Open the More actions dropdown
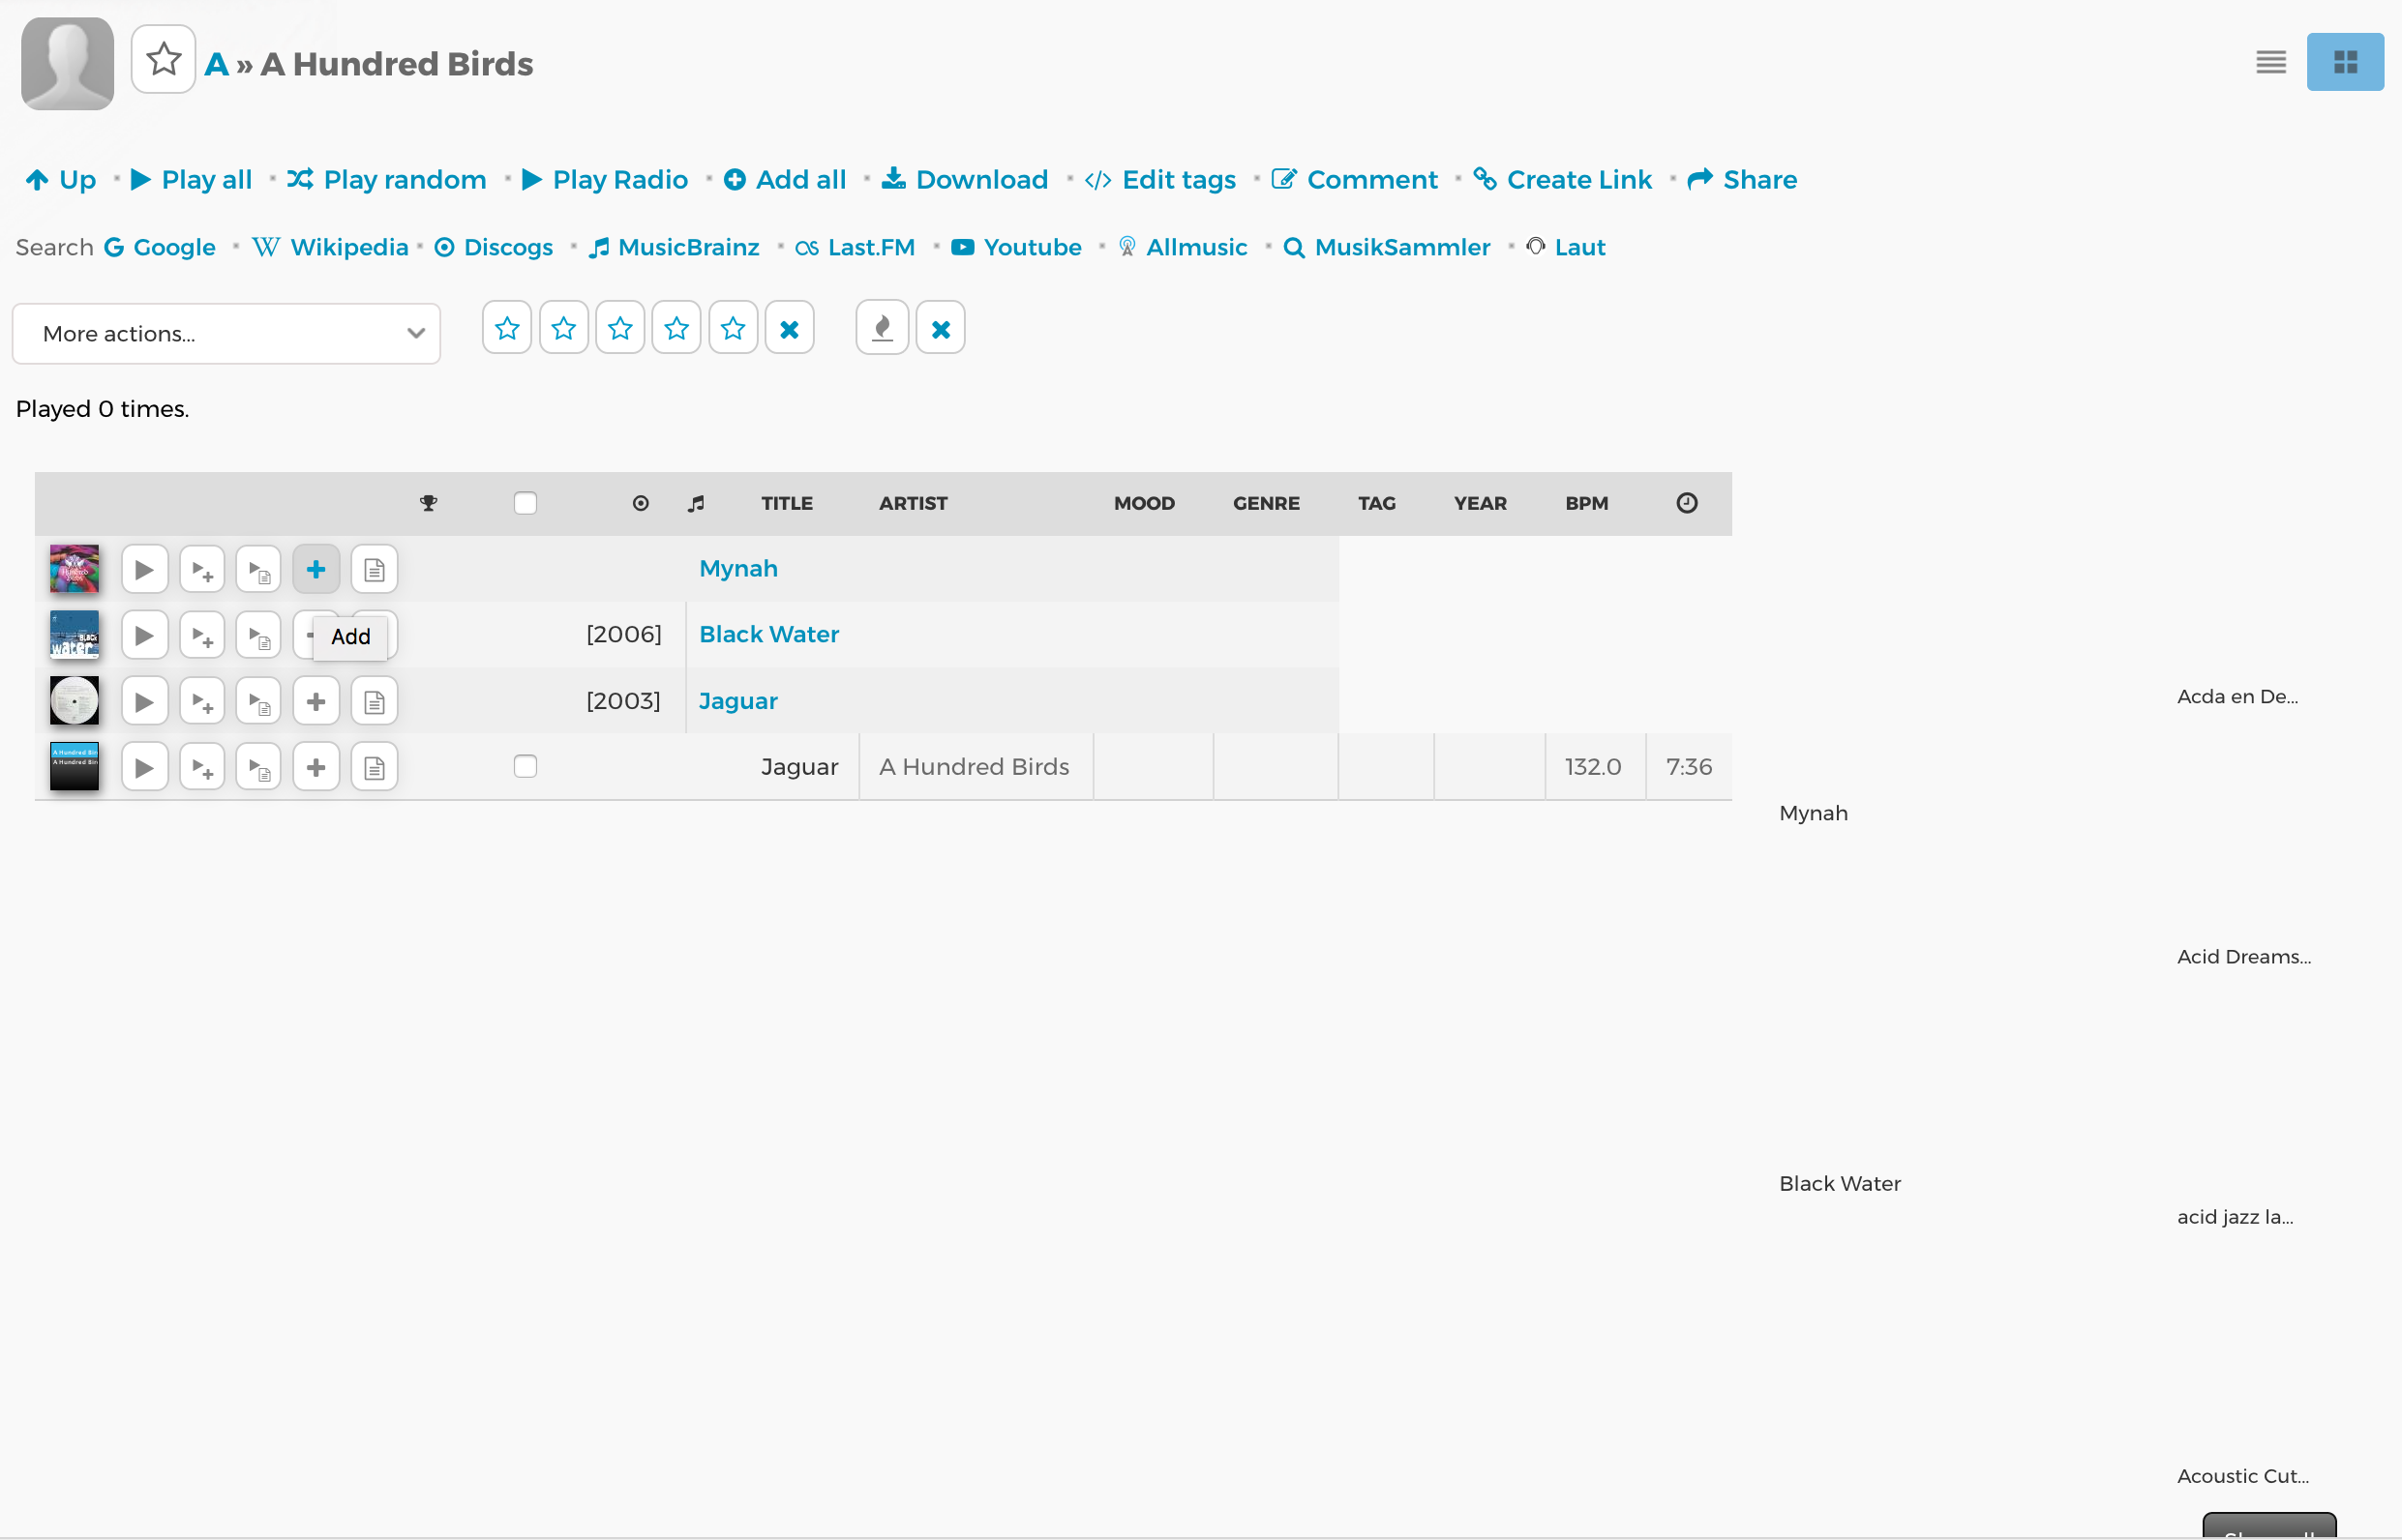2402x1540 pixels. 226,334
